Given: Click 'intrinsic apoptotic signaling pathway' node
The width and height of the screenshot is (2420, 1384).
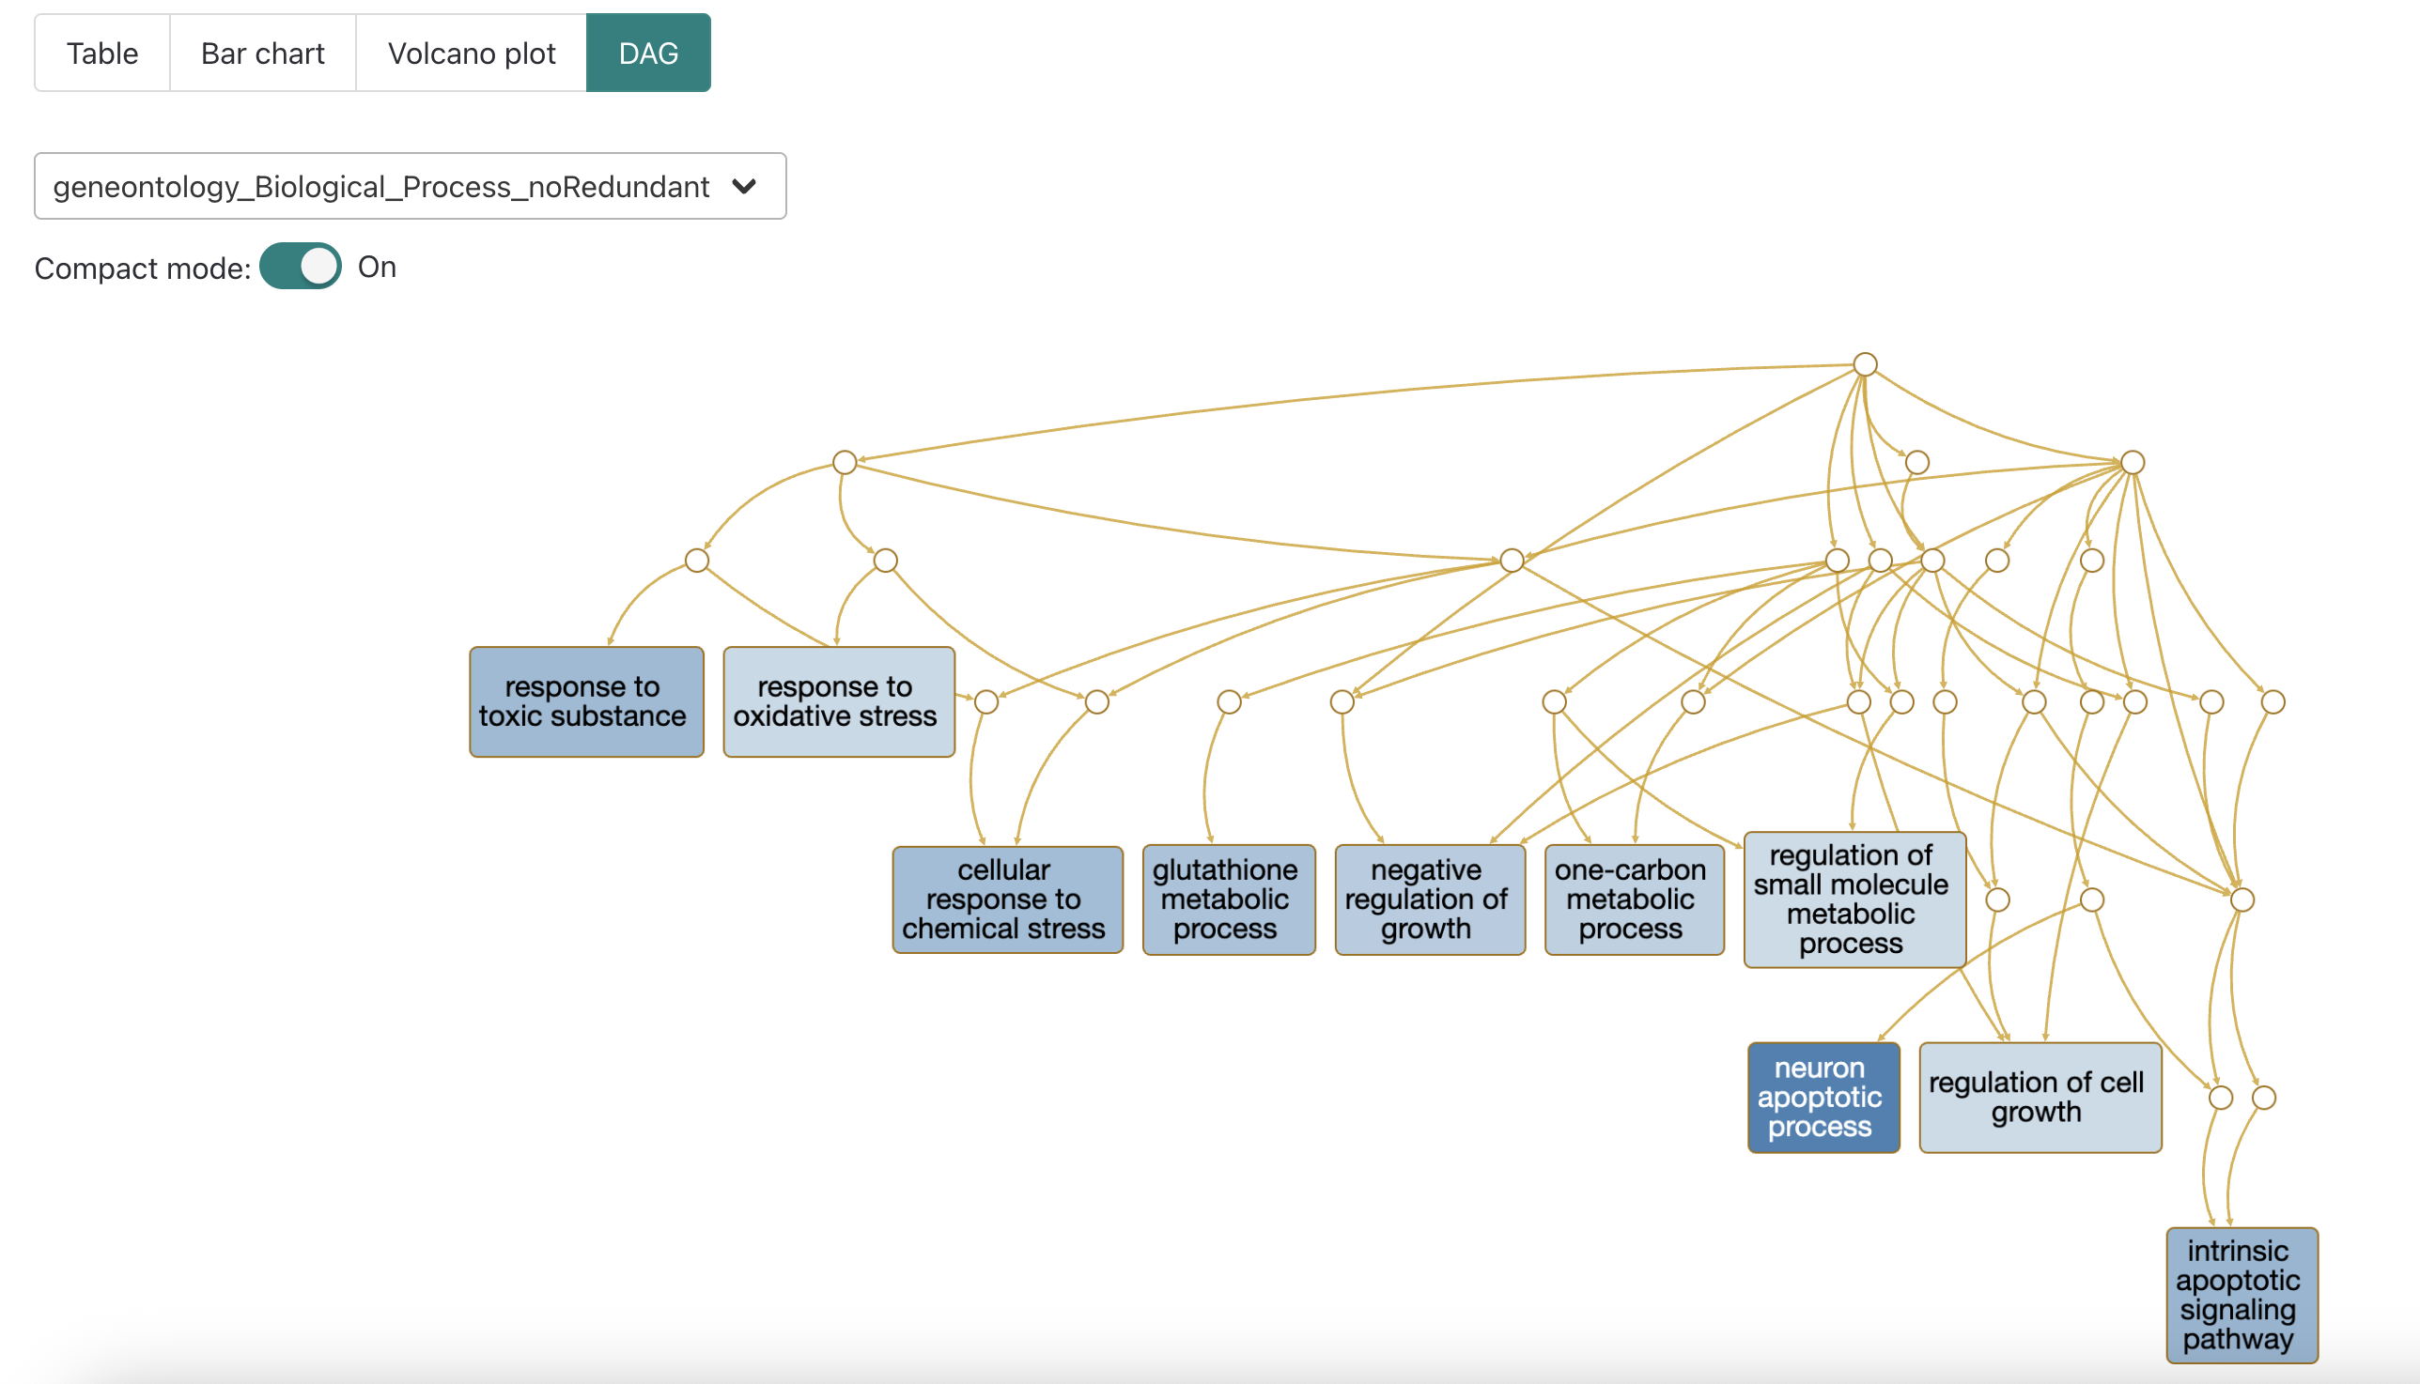Looking at the screenshot, I should tap(2242, 1295).
